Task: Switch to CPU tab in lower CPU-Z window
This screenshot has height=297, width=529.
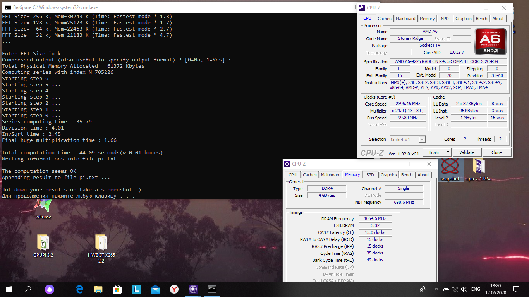Action: pyautogui.click(x=292, y=175)
